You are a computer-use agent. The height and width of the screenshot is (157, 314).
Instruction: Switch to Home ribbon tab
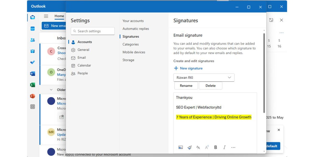59,16
